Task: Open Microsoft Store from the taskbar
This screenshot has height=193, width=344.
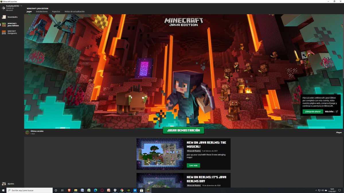Action: (142, 190)
